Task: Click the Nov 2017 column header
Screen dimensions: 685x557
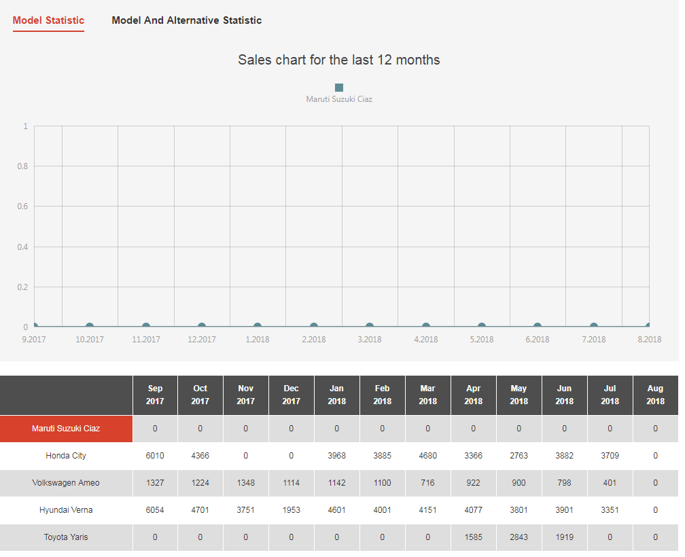Action: click(x=245, y=395)
